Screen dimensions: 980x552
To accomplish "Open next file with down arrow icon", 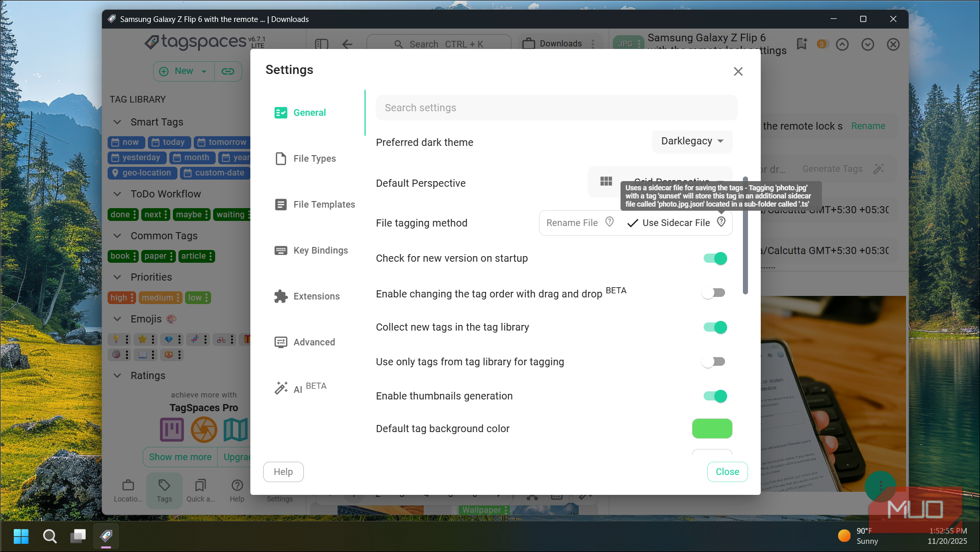I will 868,44.
